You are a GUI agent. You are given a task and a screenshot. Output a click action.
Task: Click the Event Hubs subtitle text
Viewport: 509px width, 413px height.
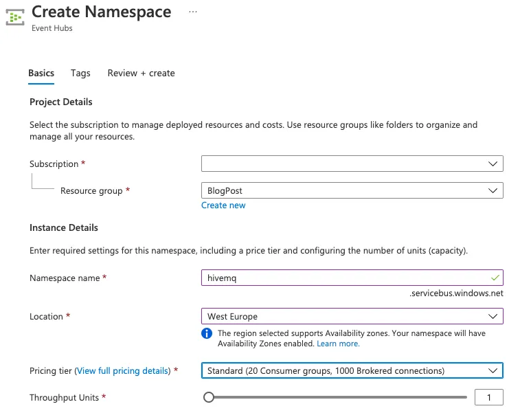coord(52,28)
